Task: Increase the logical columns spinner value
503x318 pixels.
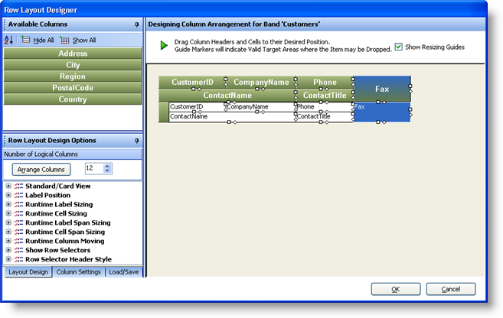Action: [x=107, y=166]
